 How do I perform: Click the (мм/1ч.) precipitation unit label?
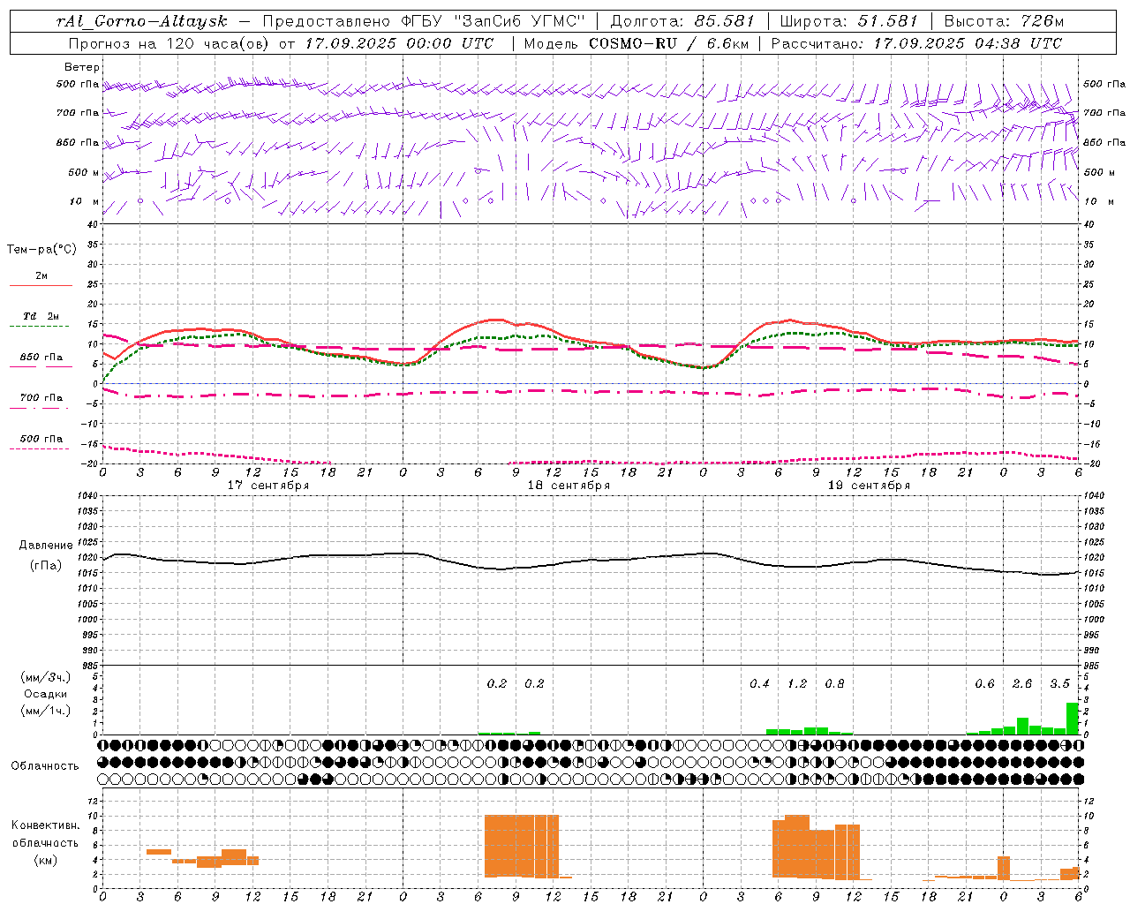point(45,711)
